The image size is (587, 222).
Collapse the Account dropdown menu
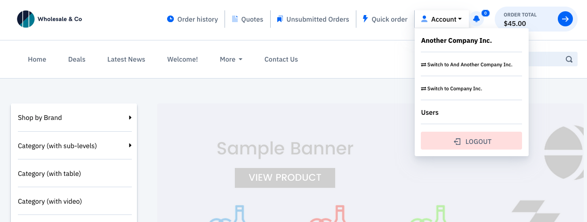(442, 19)
